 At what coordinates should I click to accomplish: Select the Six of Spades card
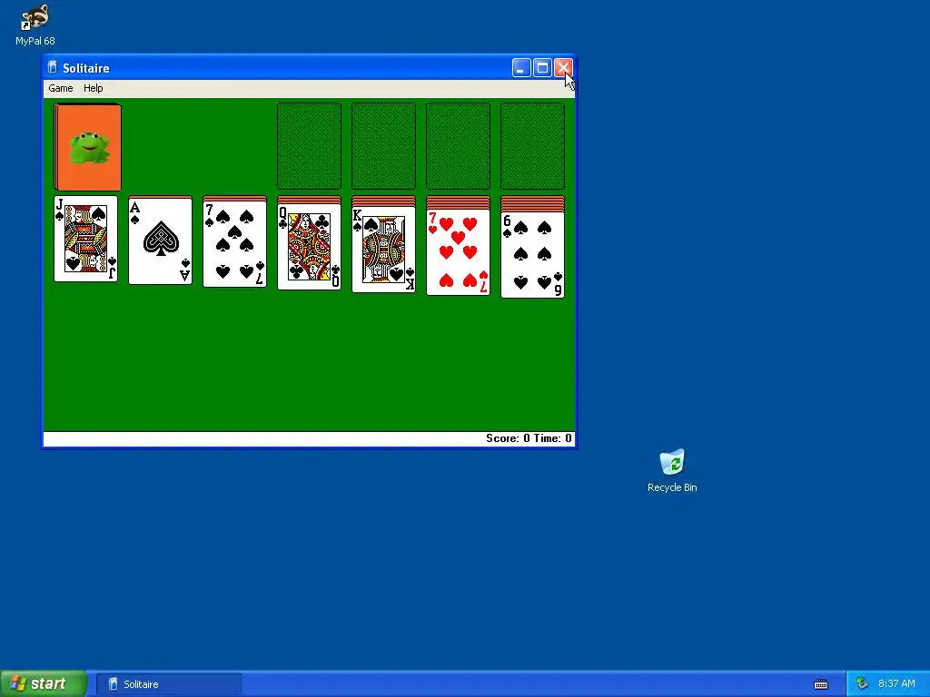[x=532, y=255]
